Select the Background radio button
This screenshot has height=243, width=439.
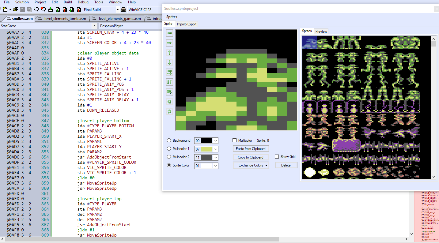tap(169, 140)
